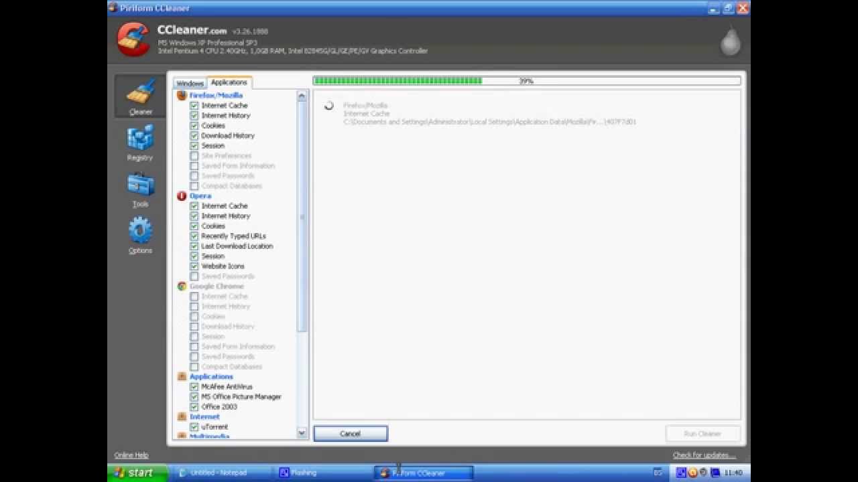This screenshot has height=482, width=858.
Task: Enable Firefox Site Preferences
Action: 194,155
